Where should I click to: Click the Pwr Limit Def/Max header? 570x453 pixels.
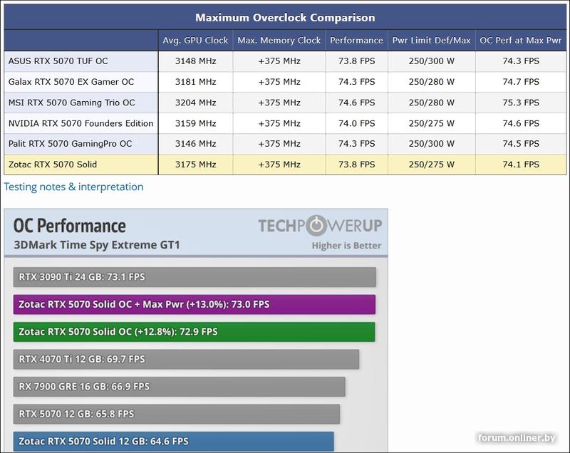point(430,41)
